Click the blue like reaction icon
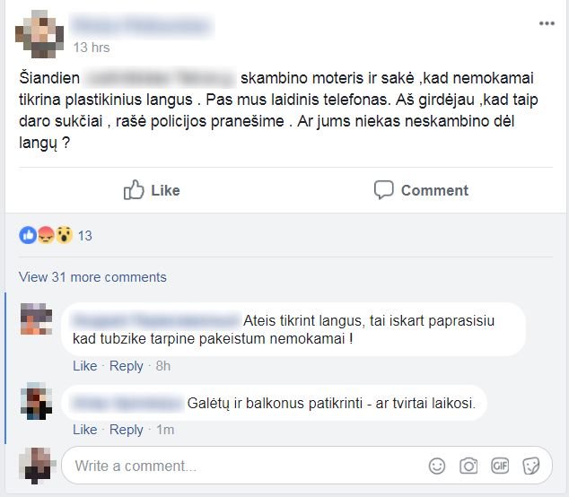 coord(28,235)
